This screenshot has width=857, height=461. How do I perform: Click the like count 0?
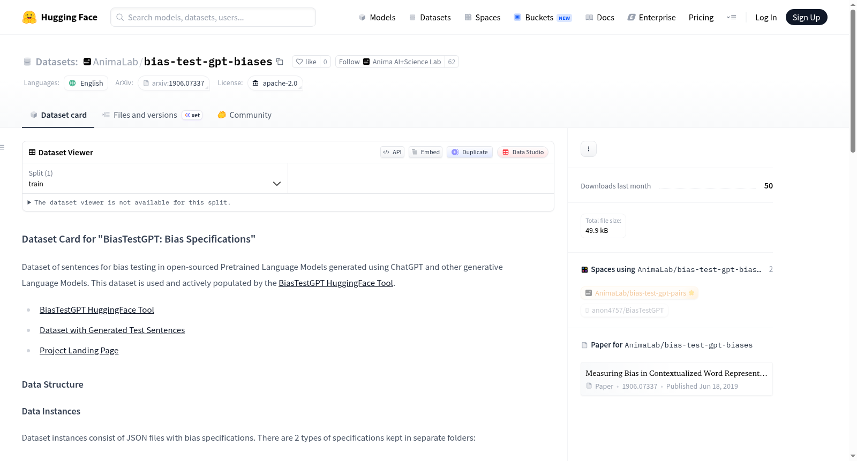325,62
